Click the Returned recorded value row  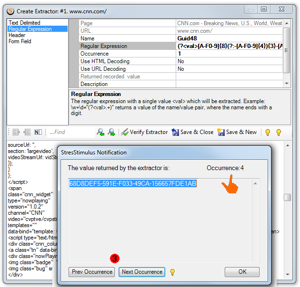click(x=180, y=77)
